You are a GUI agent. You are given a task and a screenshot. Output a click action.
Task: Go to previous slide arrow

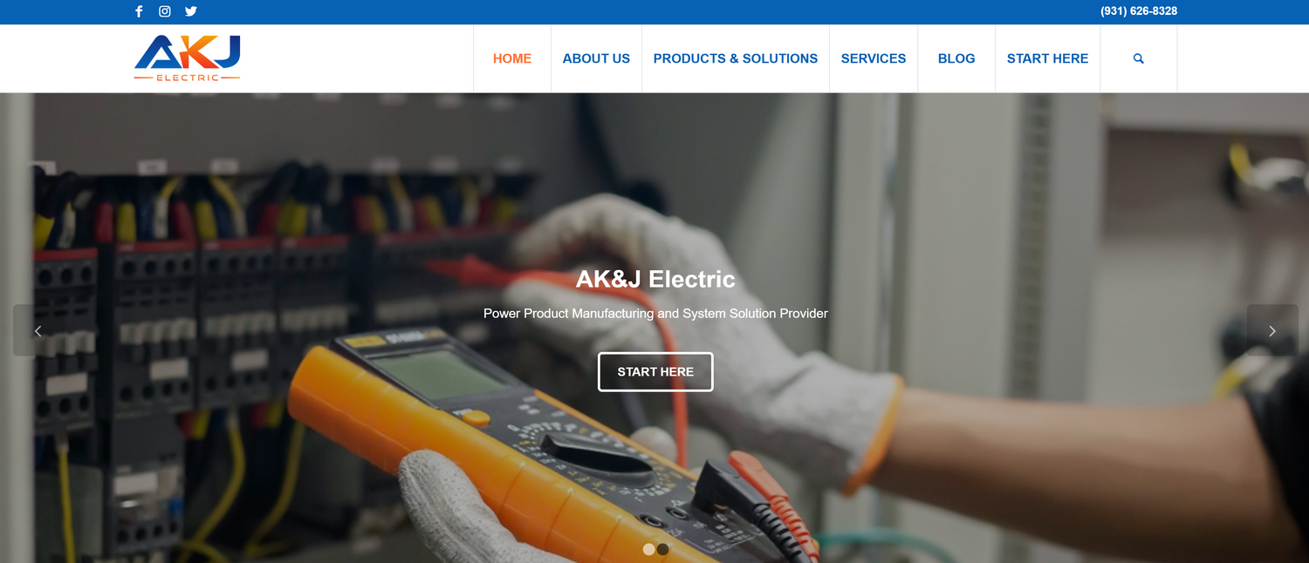pos(38,330)
